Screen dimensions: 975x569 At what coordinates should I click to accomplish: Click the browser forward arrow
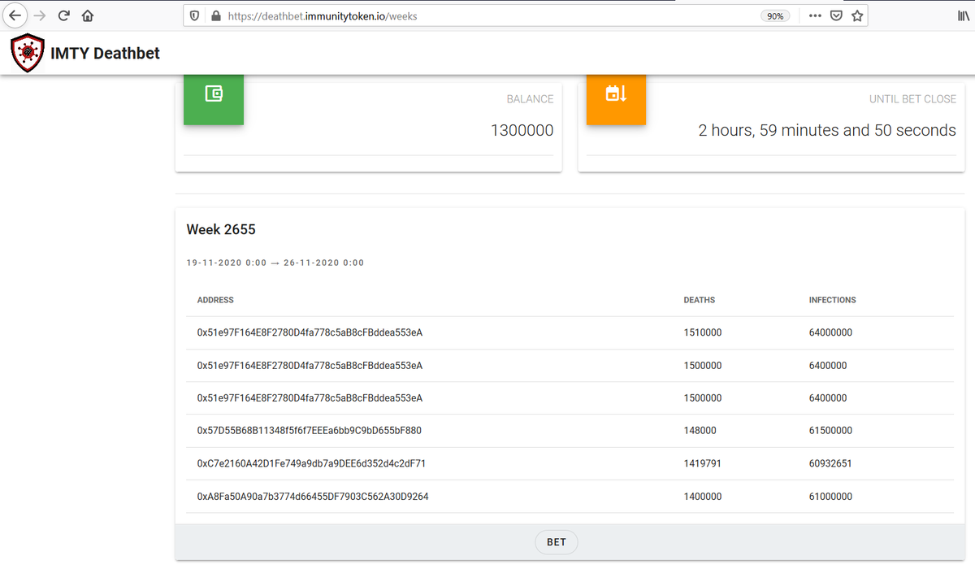(x=39, y=15)
